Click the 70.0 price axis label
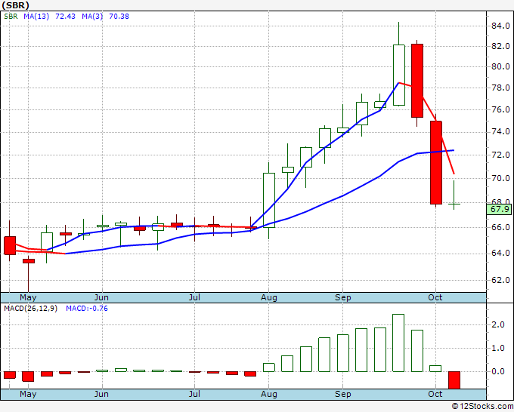 (x=500, y=178)
